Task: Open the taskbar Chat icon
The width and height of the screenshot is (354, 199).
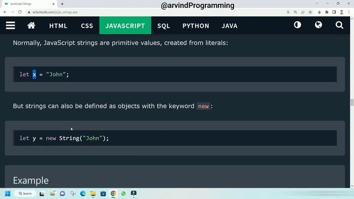Action: [63, 193]
